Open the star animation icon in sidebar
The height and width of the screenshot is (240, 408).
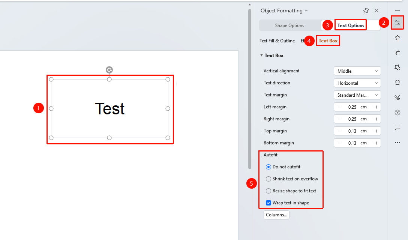point(397,38)
